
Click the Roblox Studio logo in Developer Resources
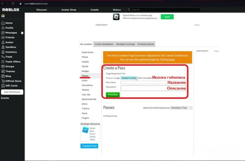point(85,130)
